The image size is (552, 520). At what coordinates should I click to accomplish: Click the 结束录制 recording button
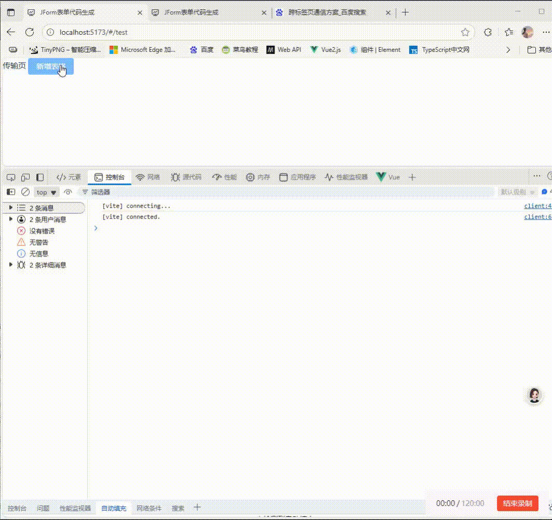pyautogui.click(x=517, y=503)
